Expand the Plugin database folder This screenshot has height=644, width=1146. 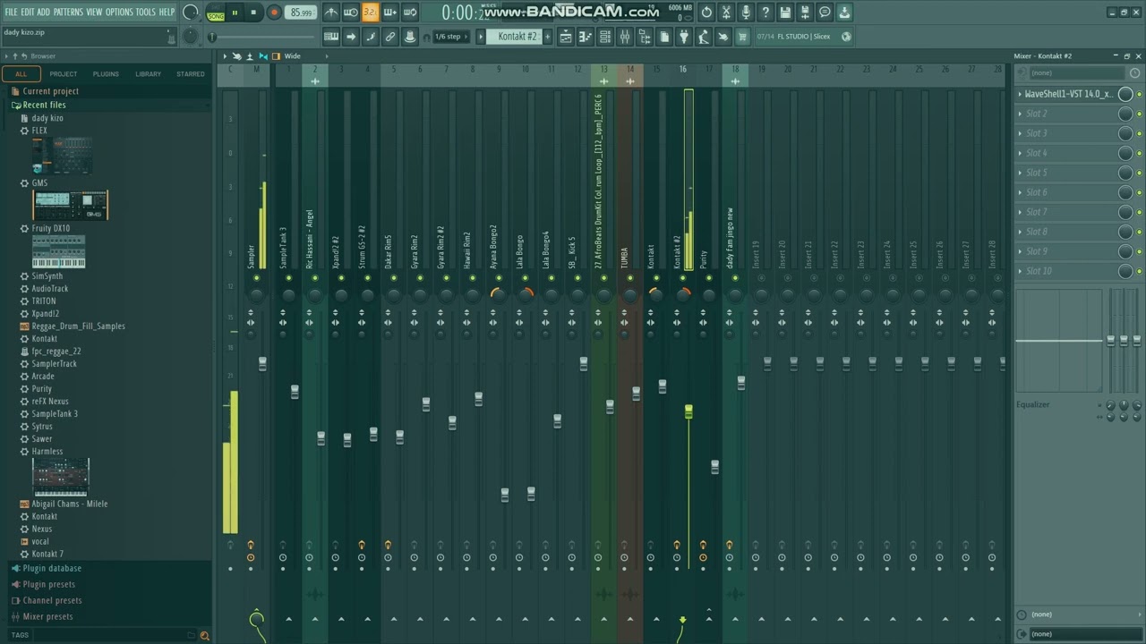tap(51, 568)
